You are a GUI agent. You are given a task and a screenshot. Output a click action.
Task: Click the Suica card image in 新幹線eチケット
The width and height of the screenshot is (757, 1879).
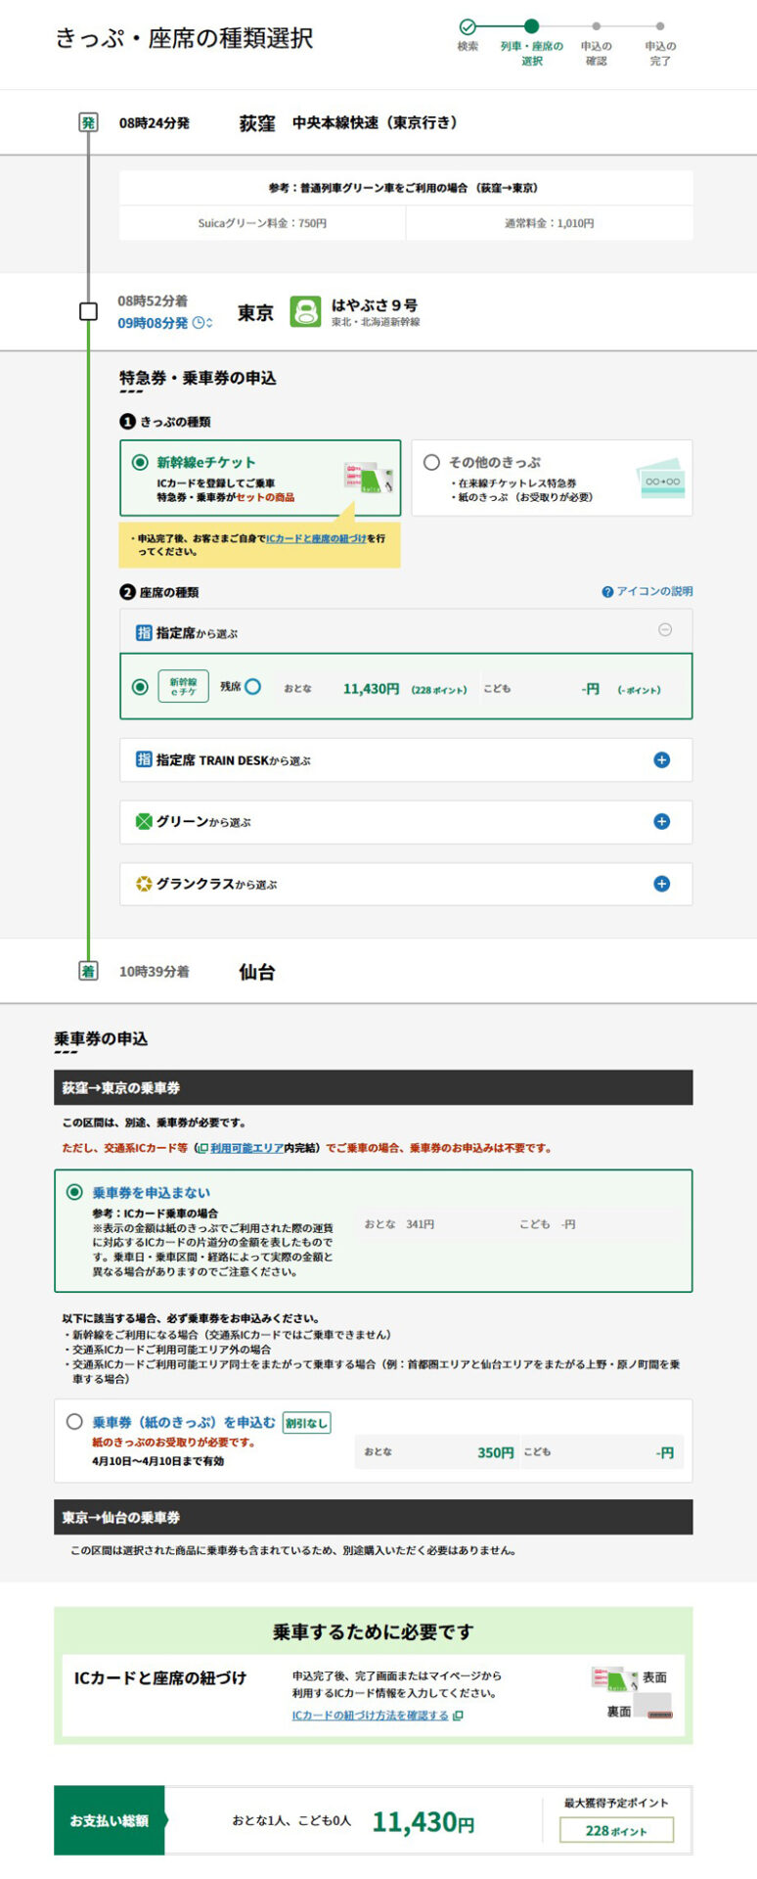point(368,478)
